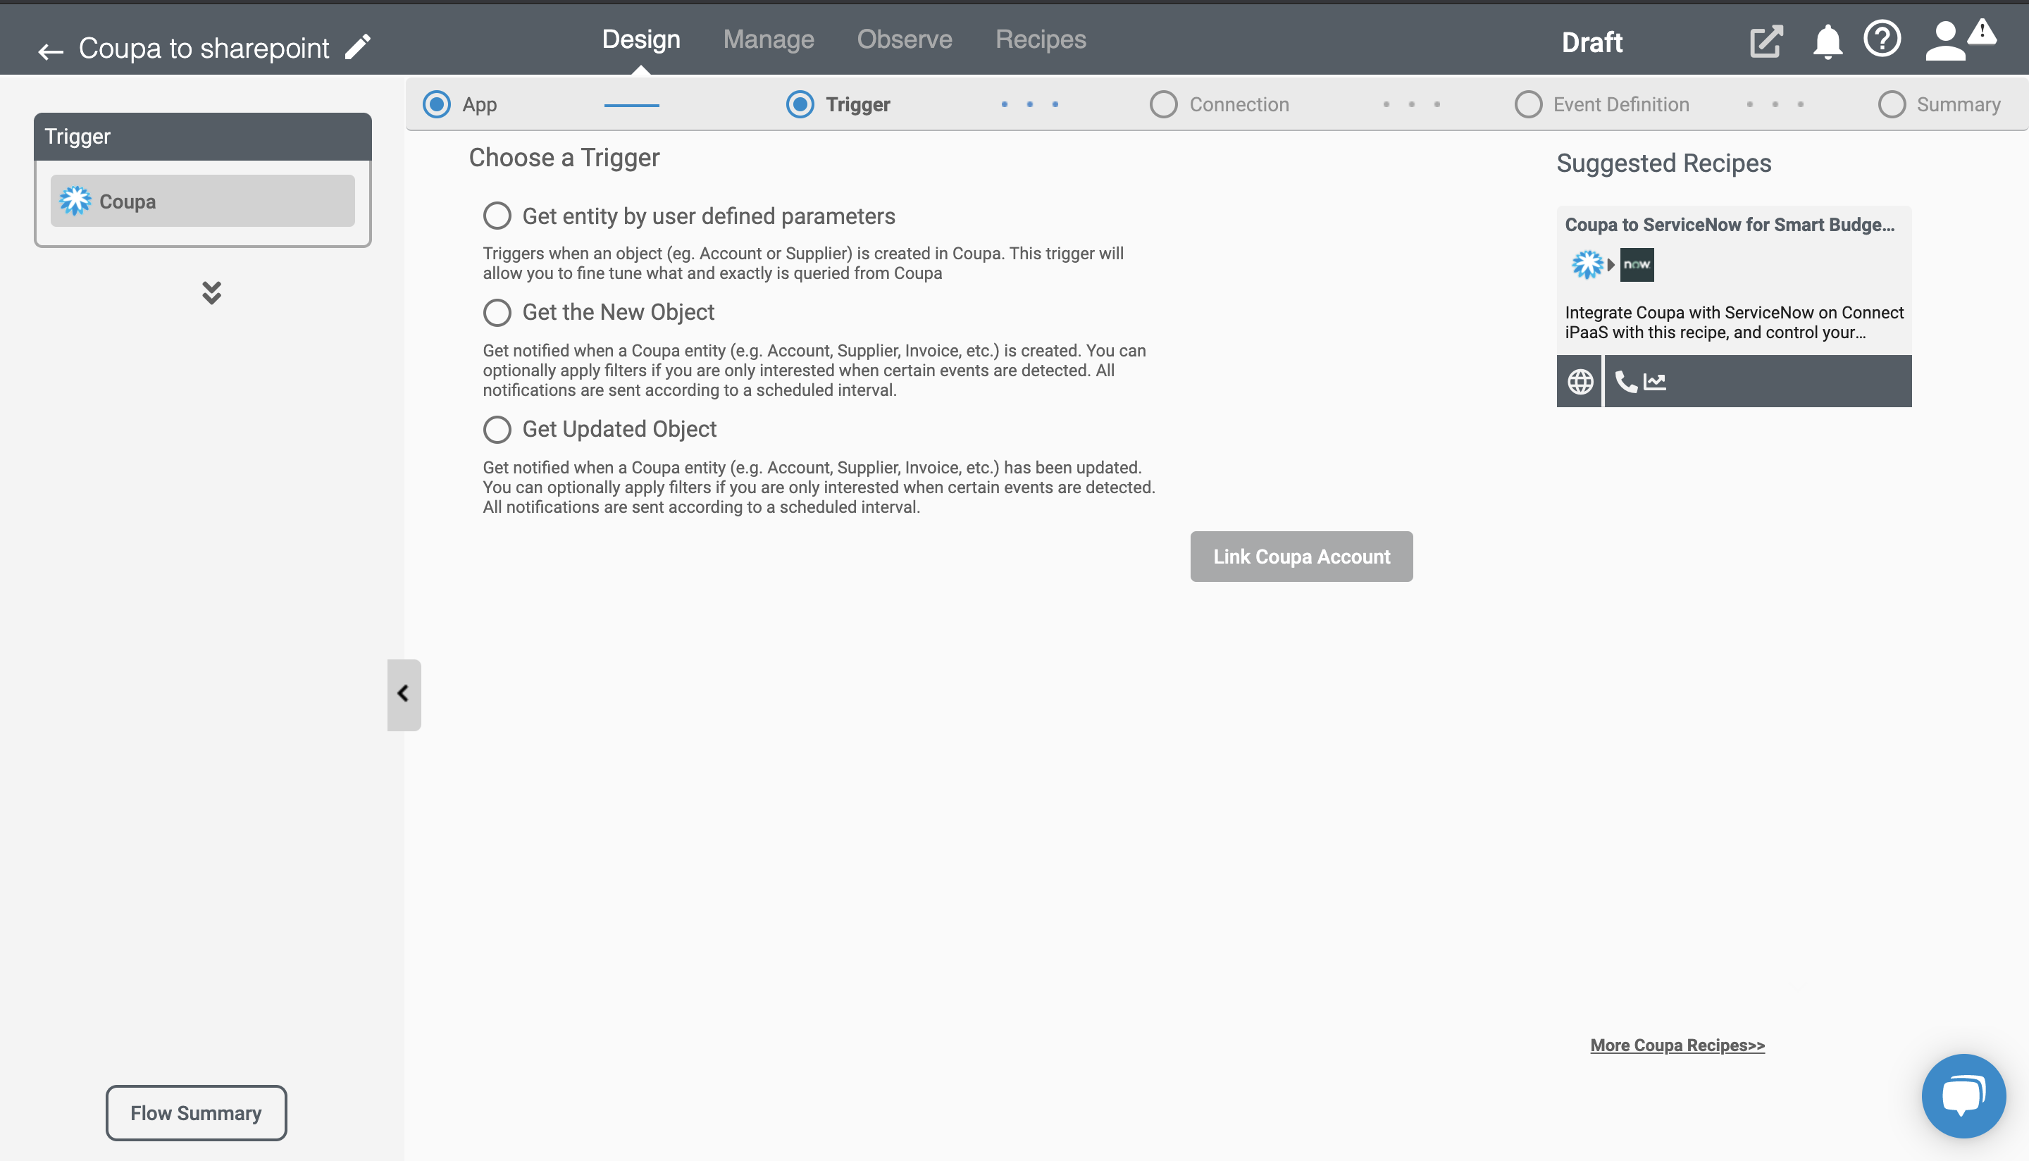Switch to the Manage tab
Viewport: 2029px width, 1161px height.
(x=769, y=39)
